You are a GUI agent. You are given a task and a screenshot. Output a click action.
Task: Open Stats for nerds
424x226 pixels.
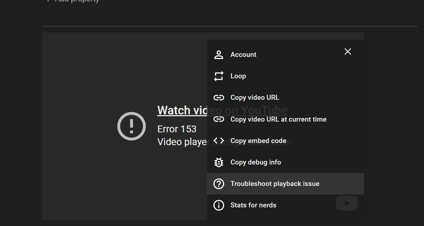point(285,205)
